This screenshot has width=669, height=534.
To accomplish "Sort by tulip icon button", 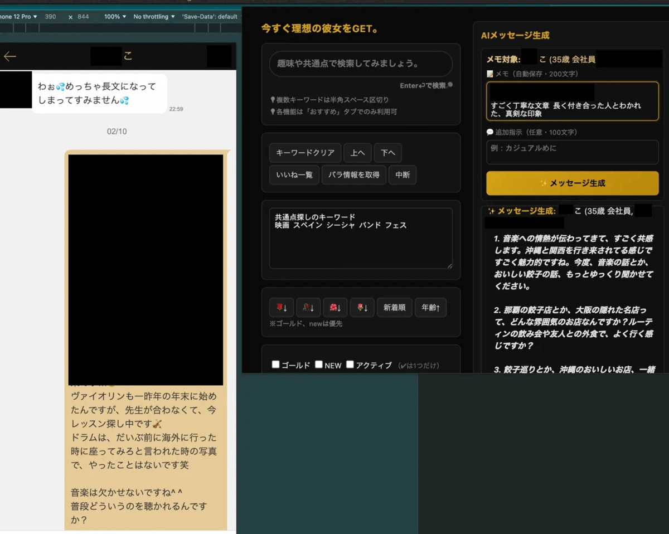I will (362, 307).
